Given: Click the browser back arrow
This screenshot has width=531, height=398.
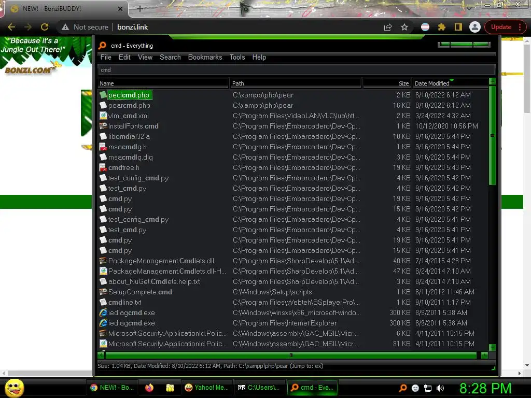Looking at the screenshot, I should [x=11, y=27].
